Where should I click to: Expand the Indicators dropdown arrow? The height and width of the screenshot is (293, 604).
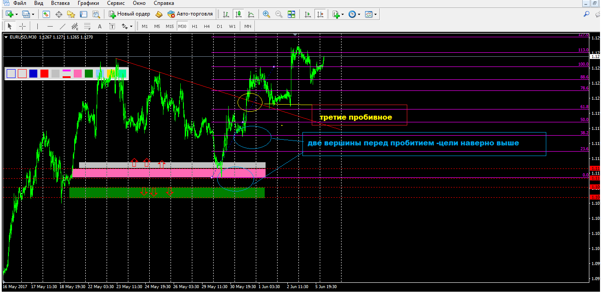tap(343, 14)
